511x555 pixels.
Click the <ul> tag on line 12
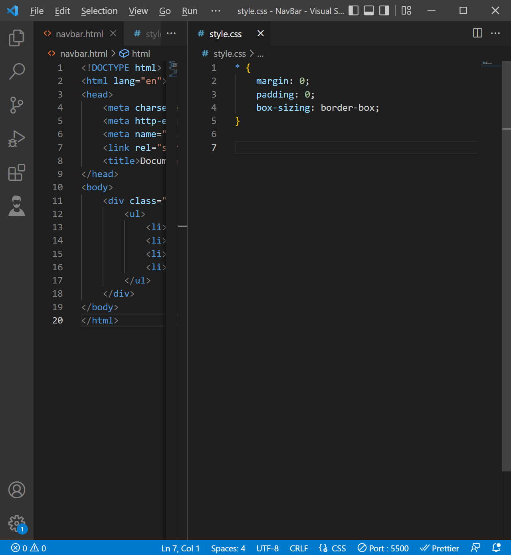point(135,214)
